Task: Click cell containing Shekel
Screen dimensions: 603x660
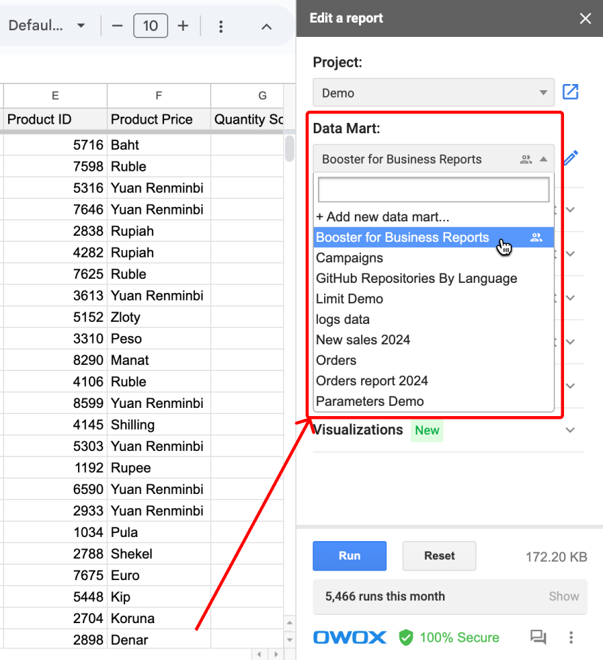Action: coord(159,554)
